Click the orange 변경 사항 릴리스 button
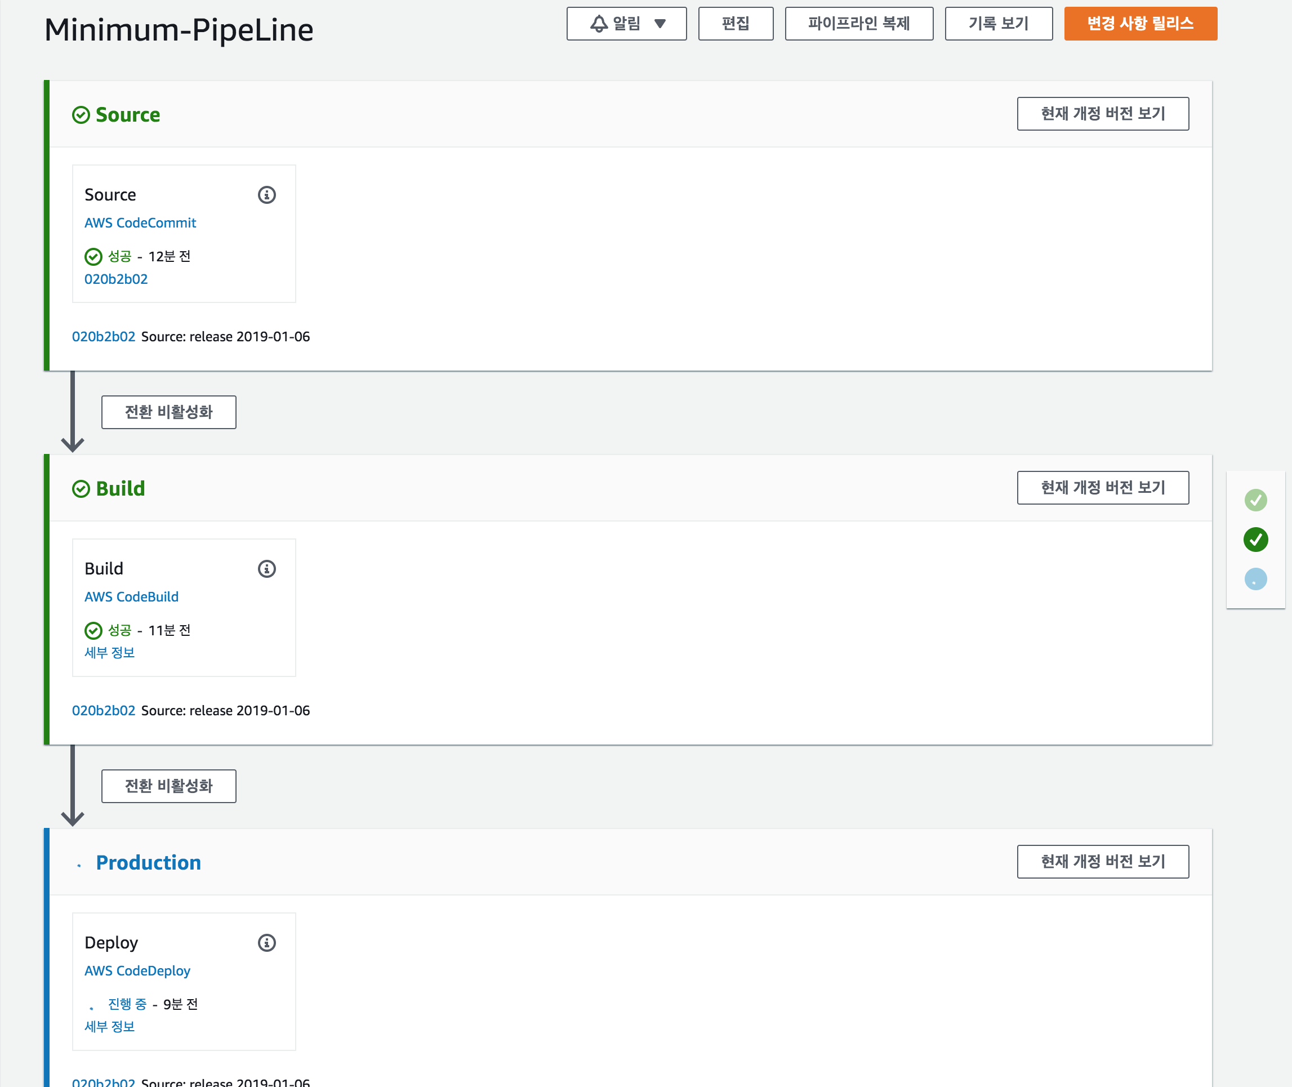Viewport: 1292px width, 1087px height. pyautogui.click(x=1140, y=24)
